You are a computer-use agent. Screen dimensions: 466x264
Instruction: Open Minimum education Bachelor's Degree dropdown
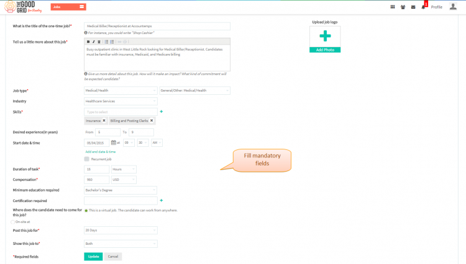tap(121, 190)
